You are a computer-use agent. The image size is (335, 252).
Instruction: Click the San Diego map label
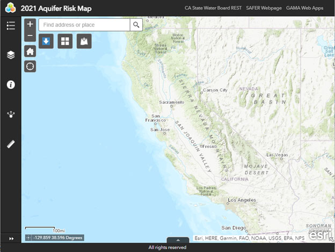(x=234, y=228)
